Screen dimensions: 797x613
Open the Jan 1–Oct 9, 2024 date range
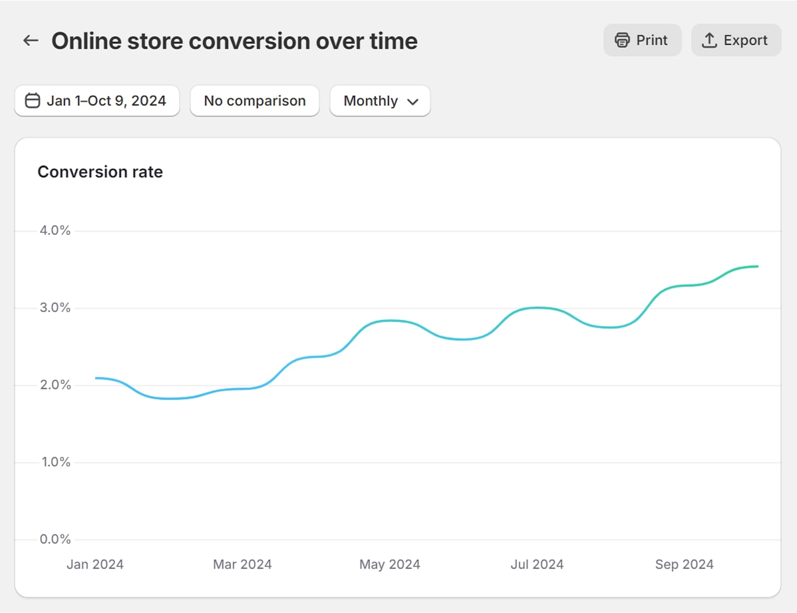pyautogui.click(x=98, y=101)
